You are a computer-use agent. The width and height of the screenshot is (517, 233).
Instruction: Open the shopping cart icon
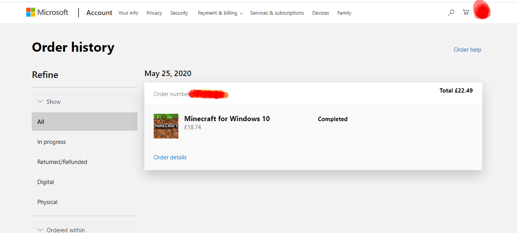(x=466, y=12)
